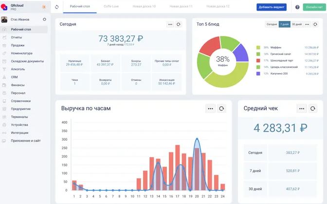Screen dimensions: 327x204
Task: Switch to the Coffe Love tab
Action: pos(111,6)
